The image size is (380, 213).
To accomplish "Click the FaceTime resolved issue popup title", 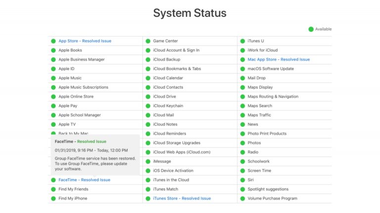I will click(x=80, y=141).
